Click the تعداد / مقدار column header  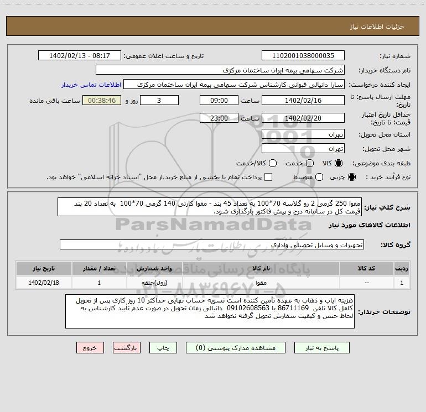coord(99,268)
